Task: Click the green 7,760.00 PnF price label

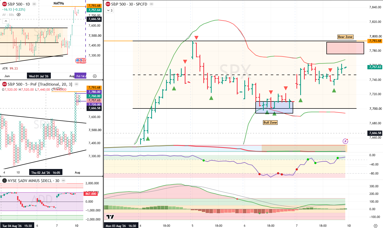Action: coord(94,96)
